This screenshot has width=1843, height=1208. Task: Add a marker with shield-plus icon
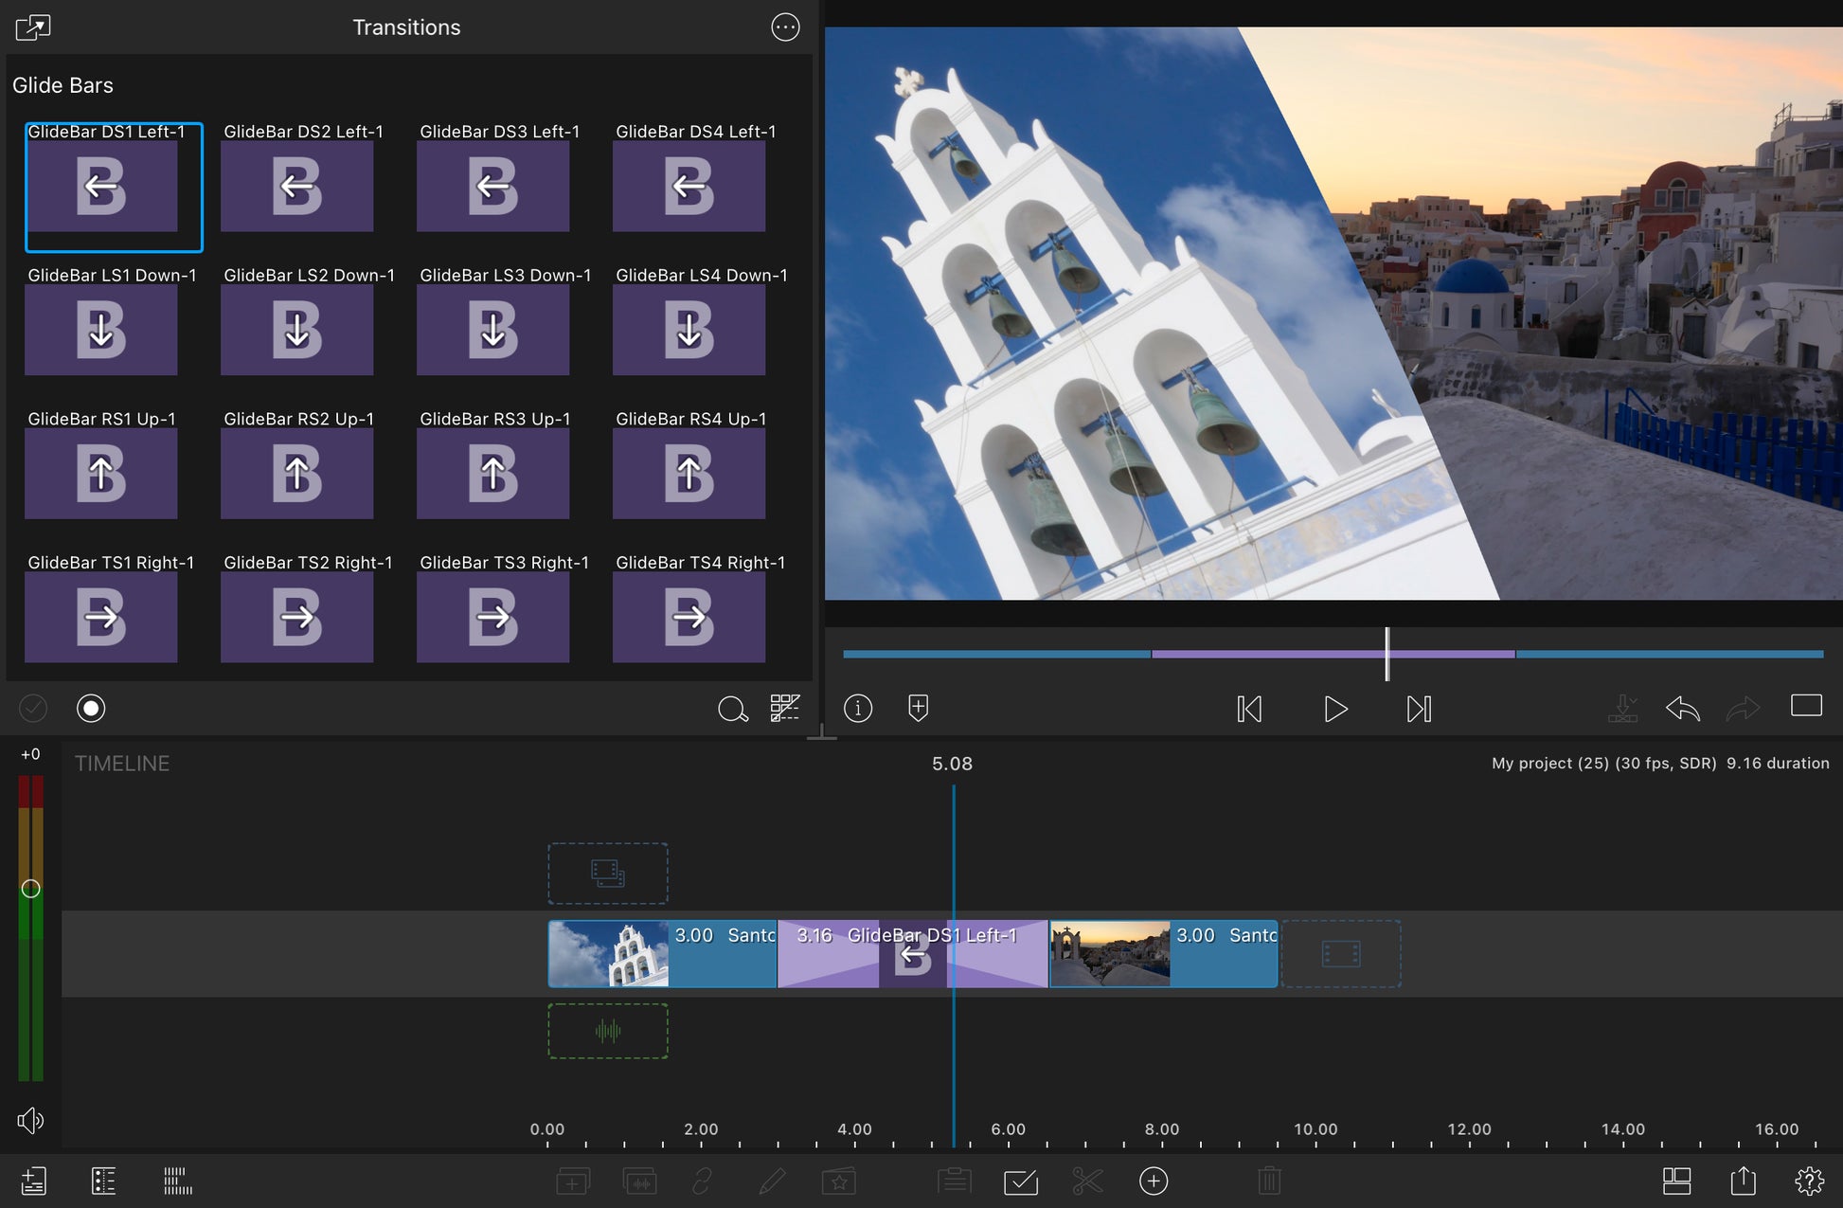[918, 708]
